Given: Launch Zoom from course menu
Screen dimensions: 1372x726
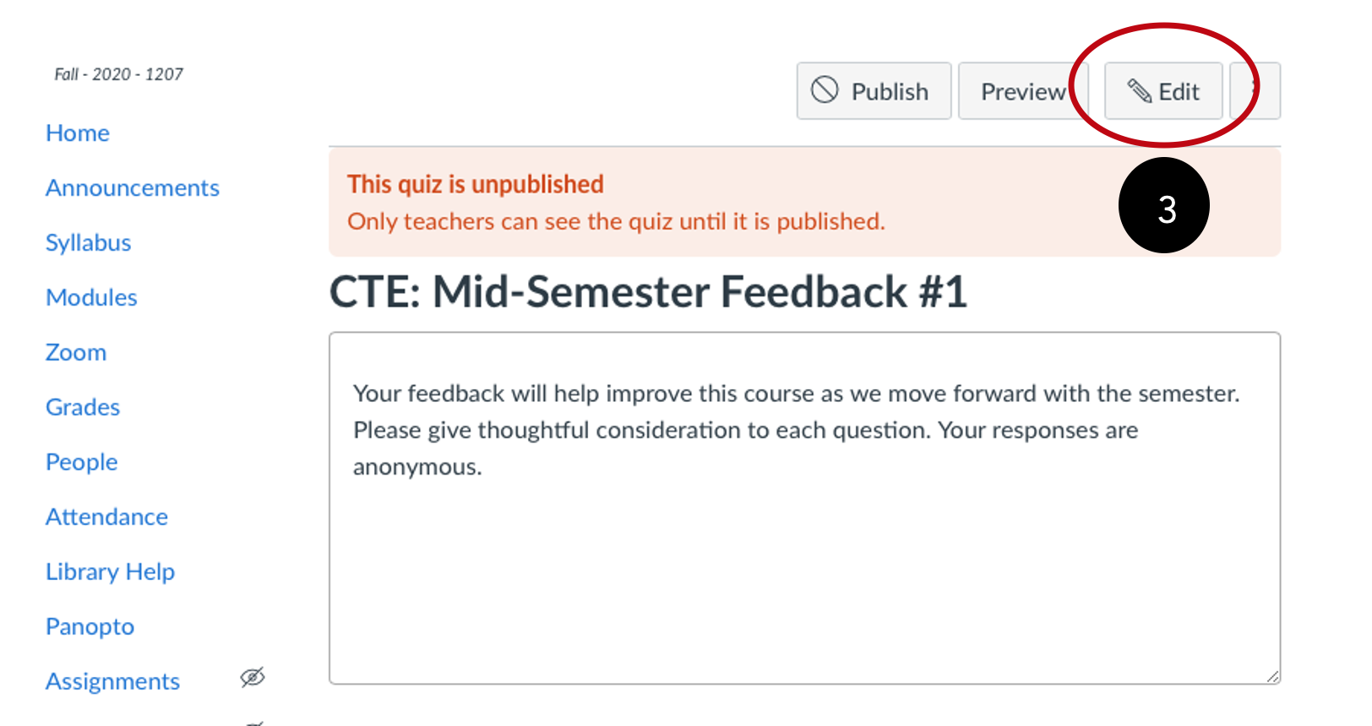Looking at the screenshot, I should pos(76,352).
